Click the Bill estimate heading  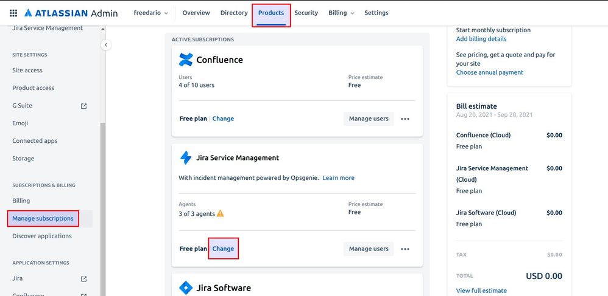pyautogui.click(x=476, y=106)
